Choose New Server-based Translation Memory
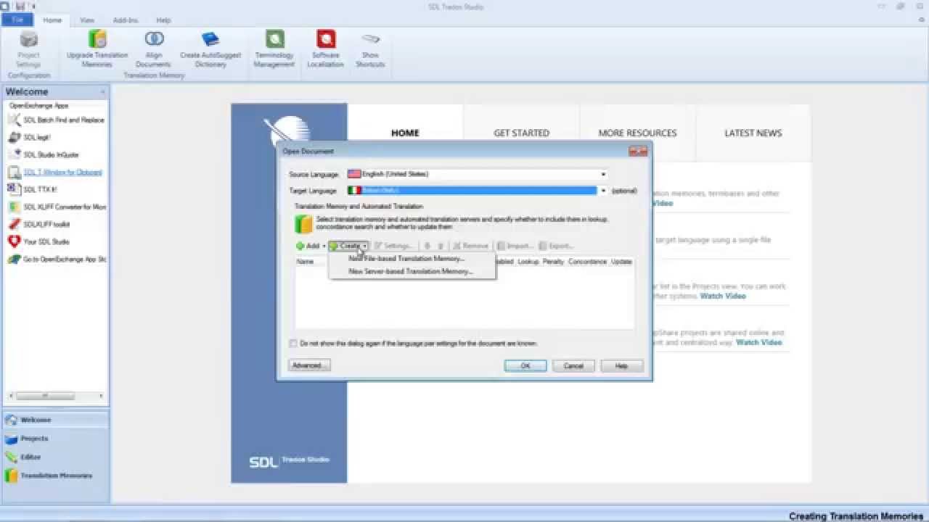The height and width of the screenshot is (522, 929). [x=412, y=271]
